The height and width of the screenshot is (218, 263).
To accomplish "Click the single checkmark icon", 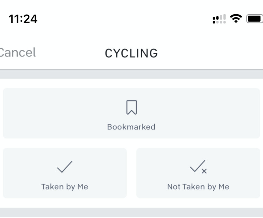I will tap(65, 167).
